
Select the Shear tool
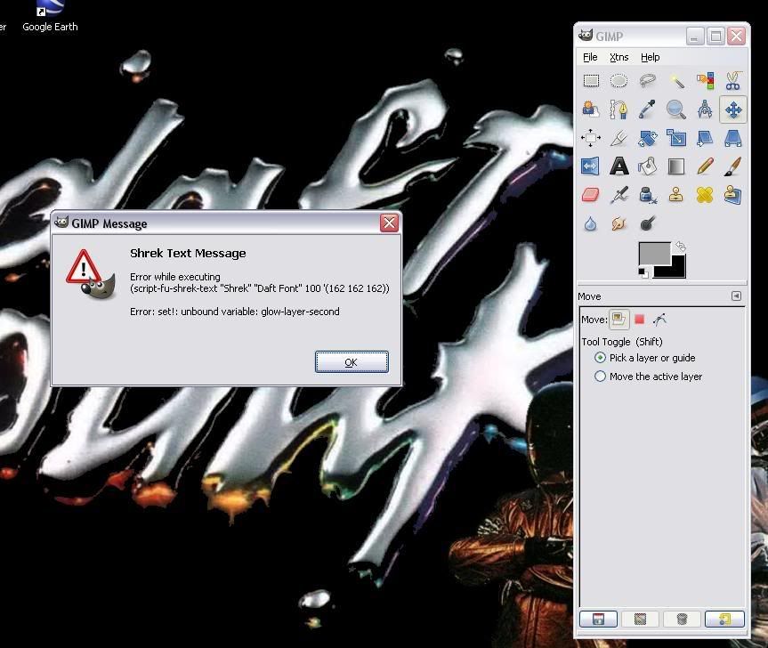click(705, 138)
